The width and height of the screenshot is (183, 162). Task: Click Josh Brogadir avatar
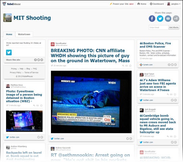coord(141,110)
